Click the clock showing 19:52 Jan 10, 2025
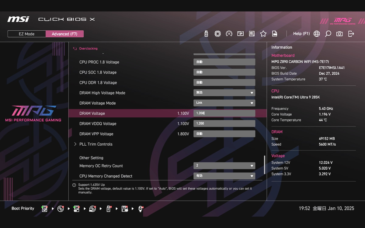Screen dimensions: 365x228 click(326, 209)
